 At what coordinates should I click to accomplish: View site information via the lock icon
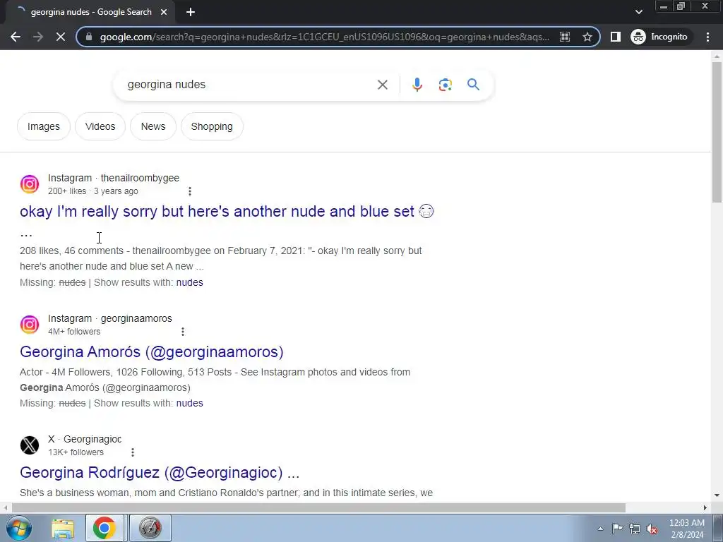[x=89, y=37]
